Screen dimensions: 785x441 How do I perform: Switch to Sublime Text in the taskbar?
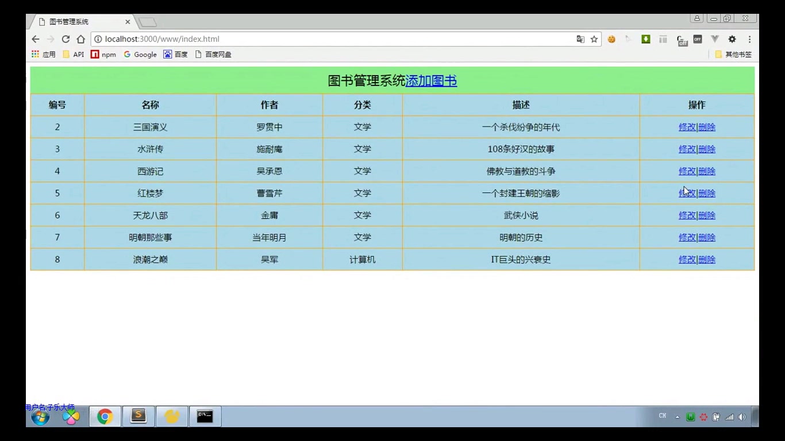138,417
